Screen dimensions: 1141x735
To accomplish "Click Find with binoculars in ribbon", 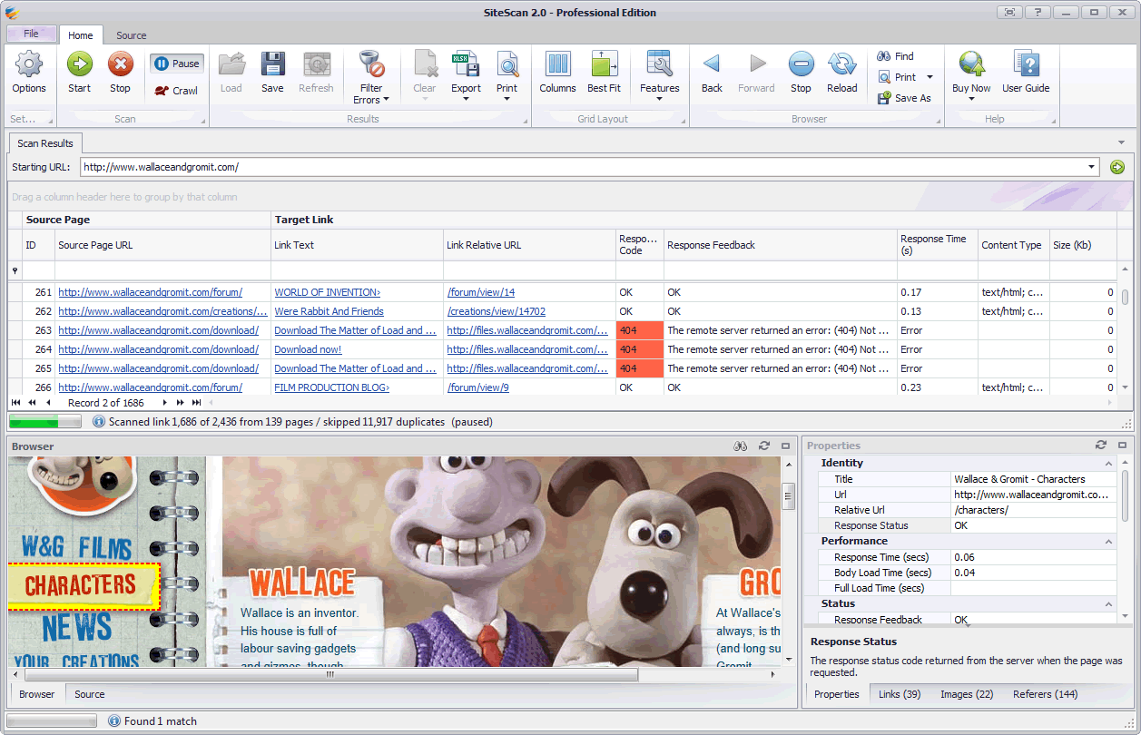I will click(x=896, y=56).
